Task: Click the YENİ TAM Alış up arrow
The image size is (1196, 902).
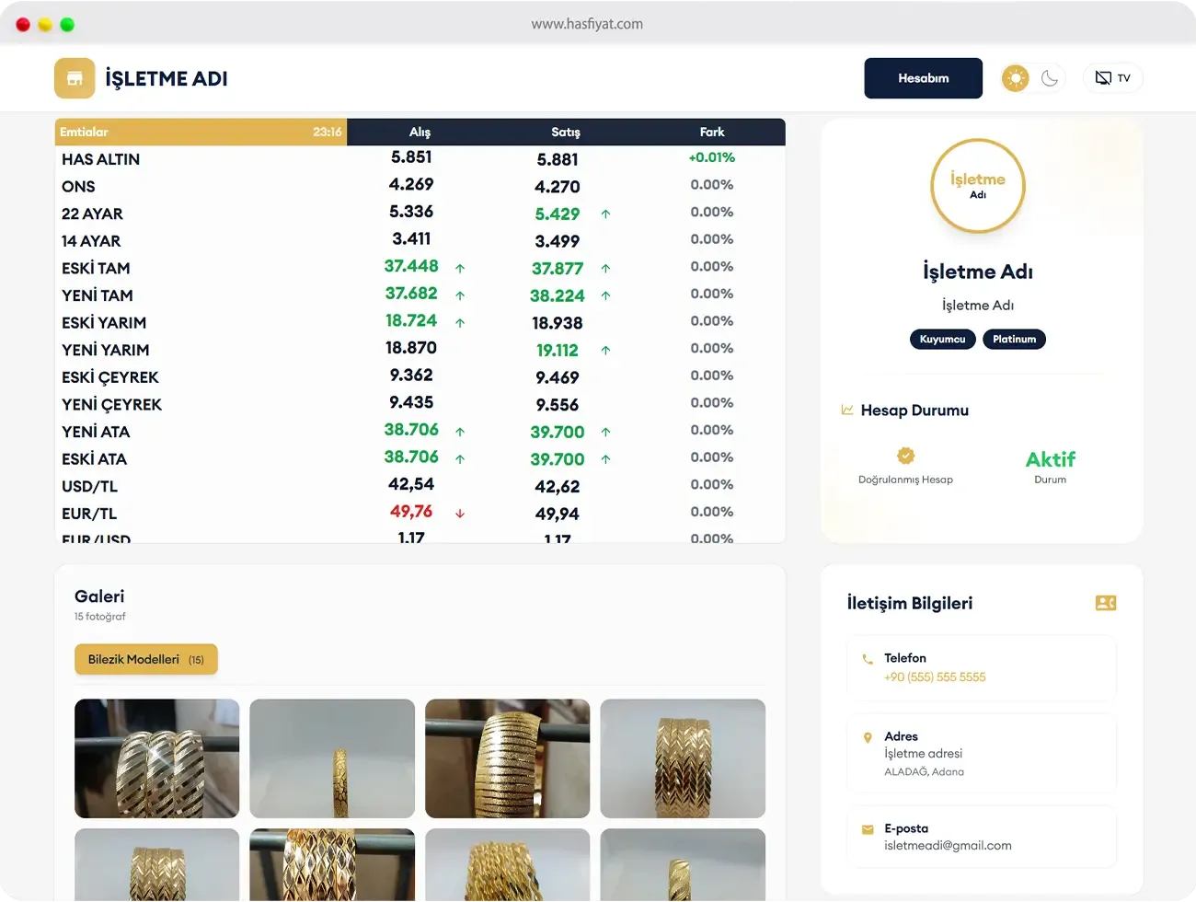Action: (x=460, y=296)
